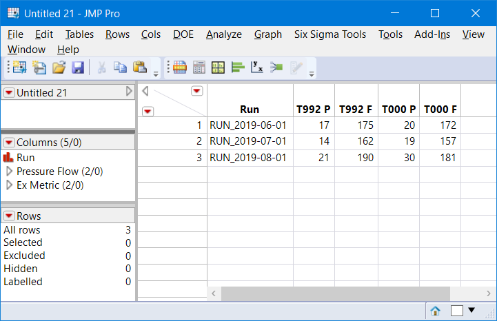Screen dimensions: 497x321
Task: Expand the Pressure Flow column group
Action: point(9,171)
